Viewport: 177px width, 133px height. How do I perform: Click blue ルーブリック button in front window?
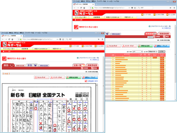[x=90, y=78]
